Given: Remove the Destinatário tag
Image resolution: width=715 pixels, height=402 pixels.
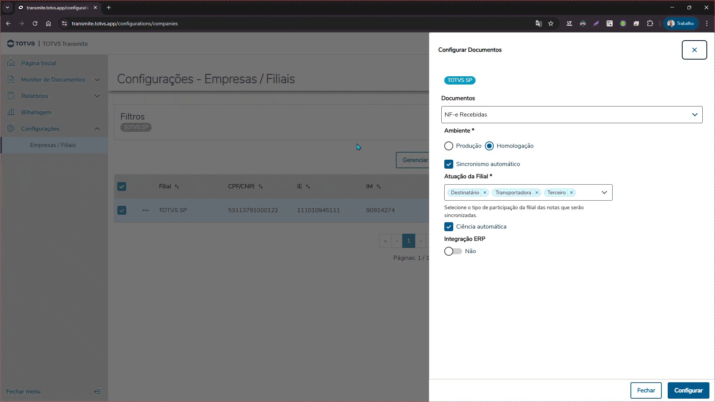Looking at the screenshot, I should click(485, 192).
